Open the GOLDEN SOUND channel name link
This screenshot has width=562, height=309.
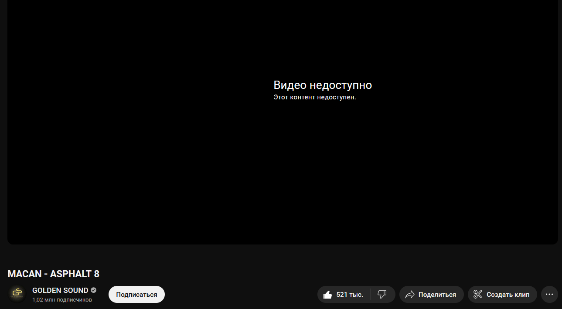point(60,290)
